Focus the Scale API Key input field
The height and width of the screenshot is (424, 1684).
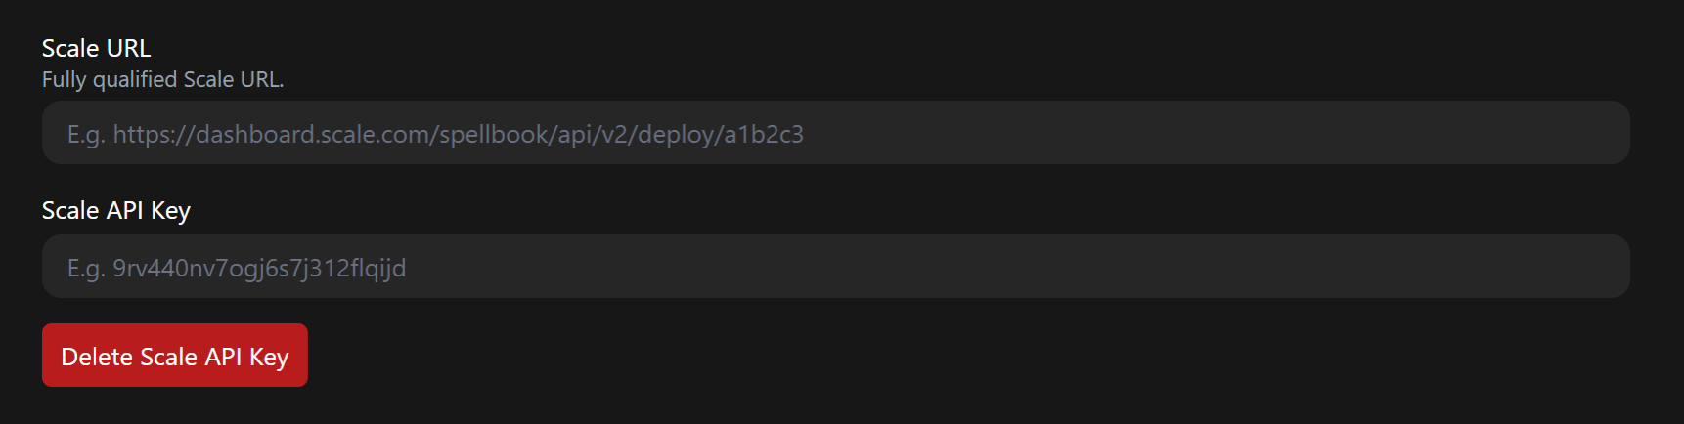click(835, 267)
